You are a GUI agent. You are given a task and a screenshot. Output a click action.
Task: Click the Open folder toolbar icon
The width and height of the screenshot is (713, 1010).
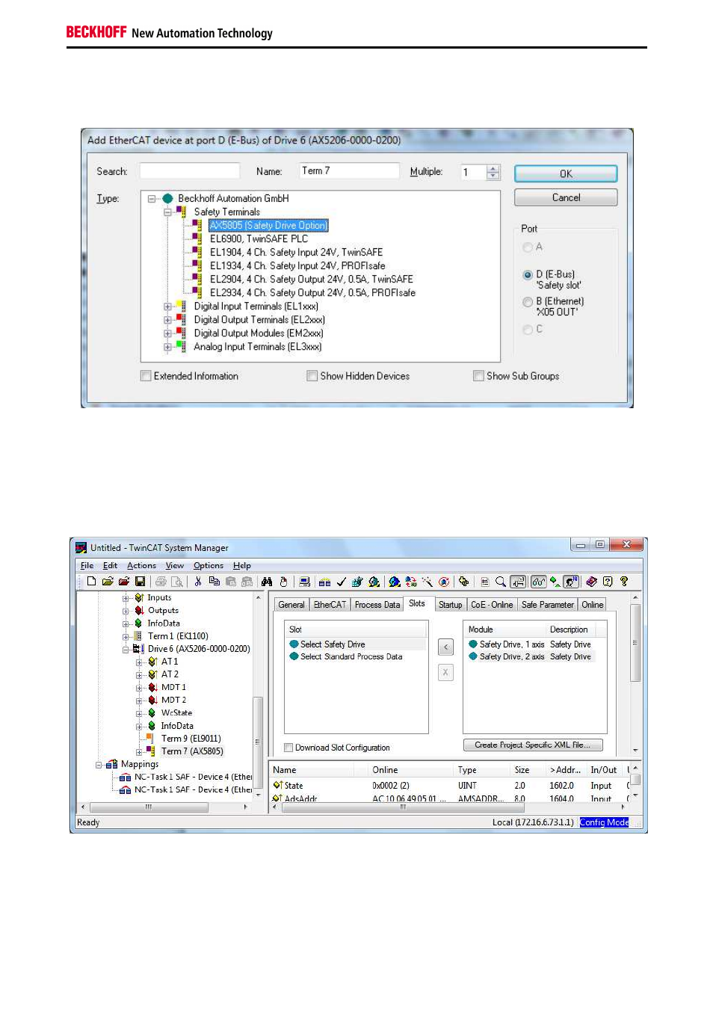[108, 581]
